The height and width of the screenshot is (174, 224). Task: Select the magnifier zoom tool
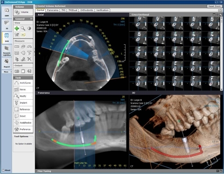point(23,29)
